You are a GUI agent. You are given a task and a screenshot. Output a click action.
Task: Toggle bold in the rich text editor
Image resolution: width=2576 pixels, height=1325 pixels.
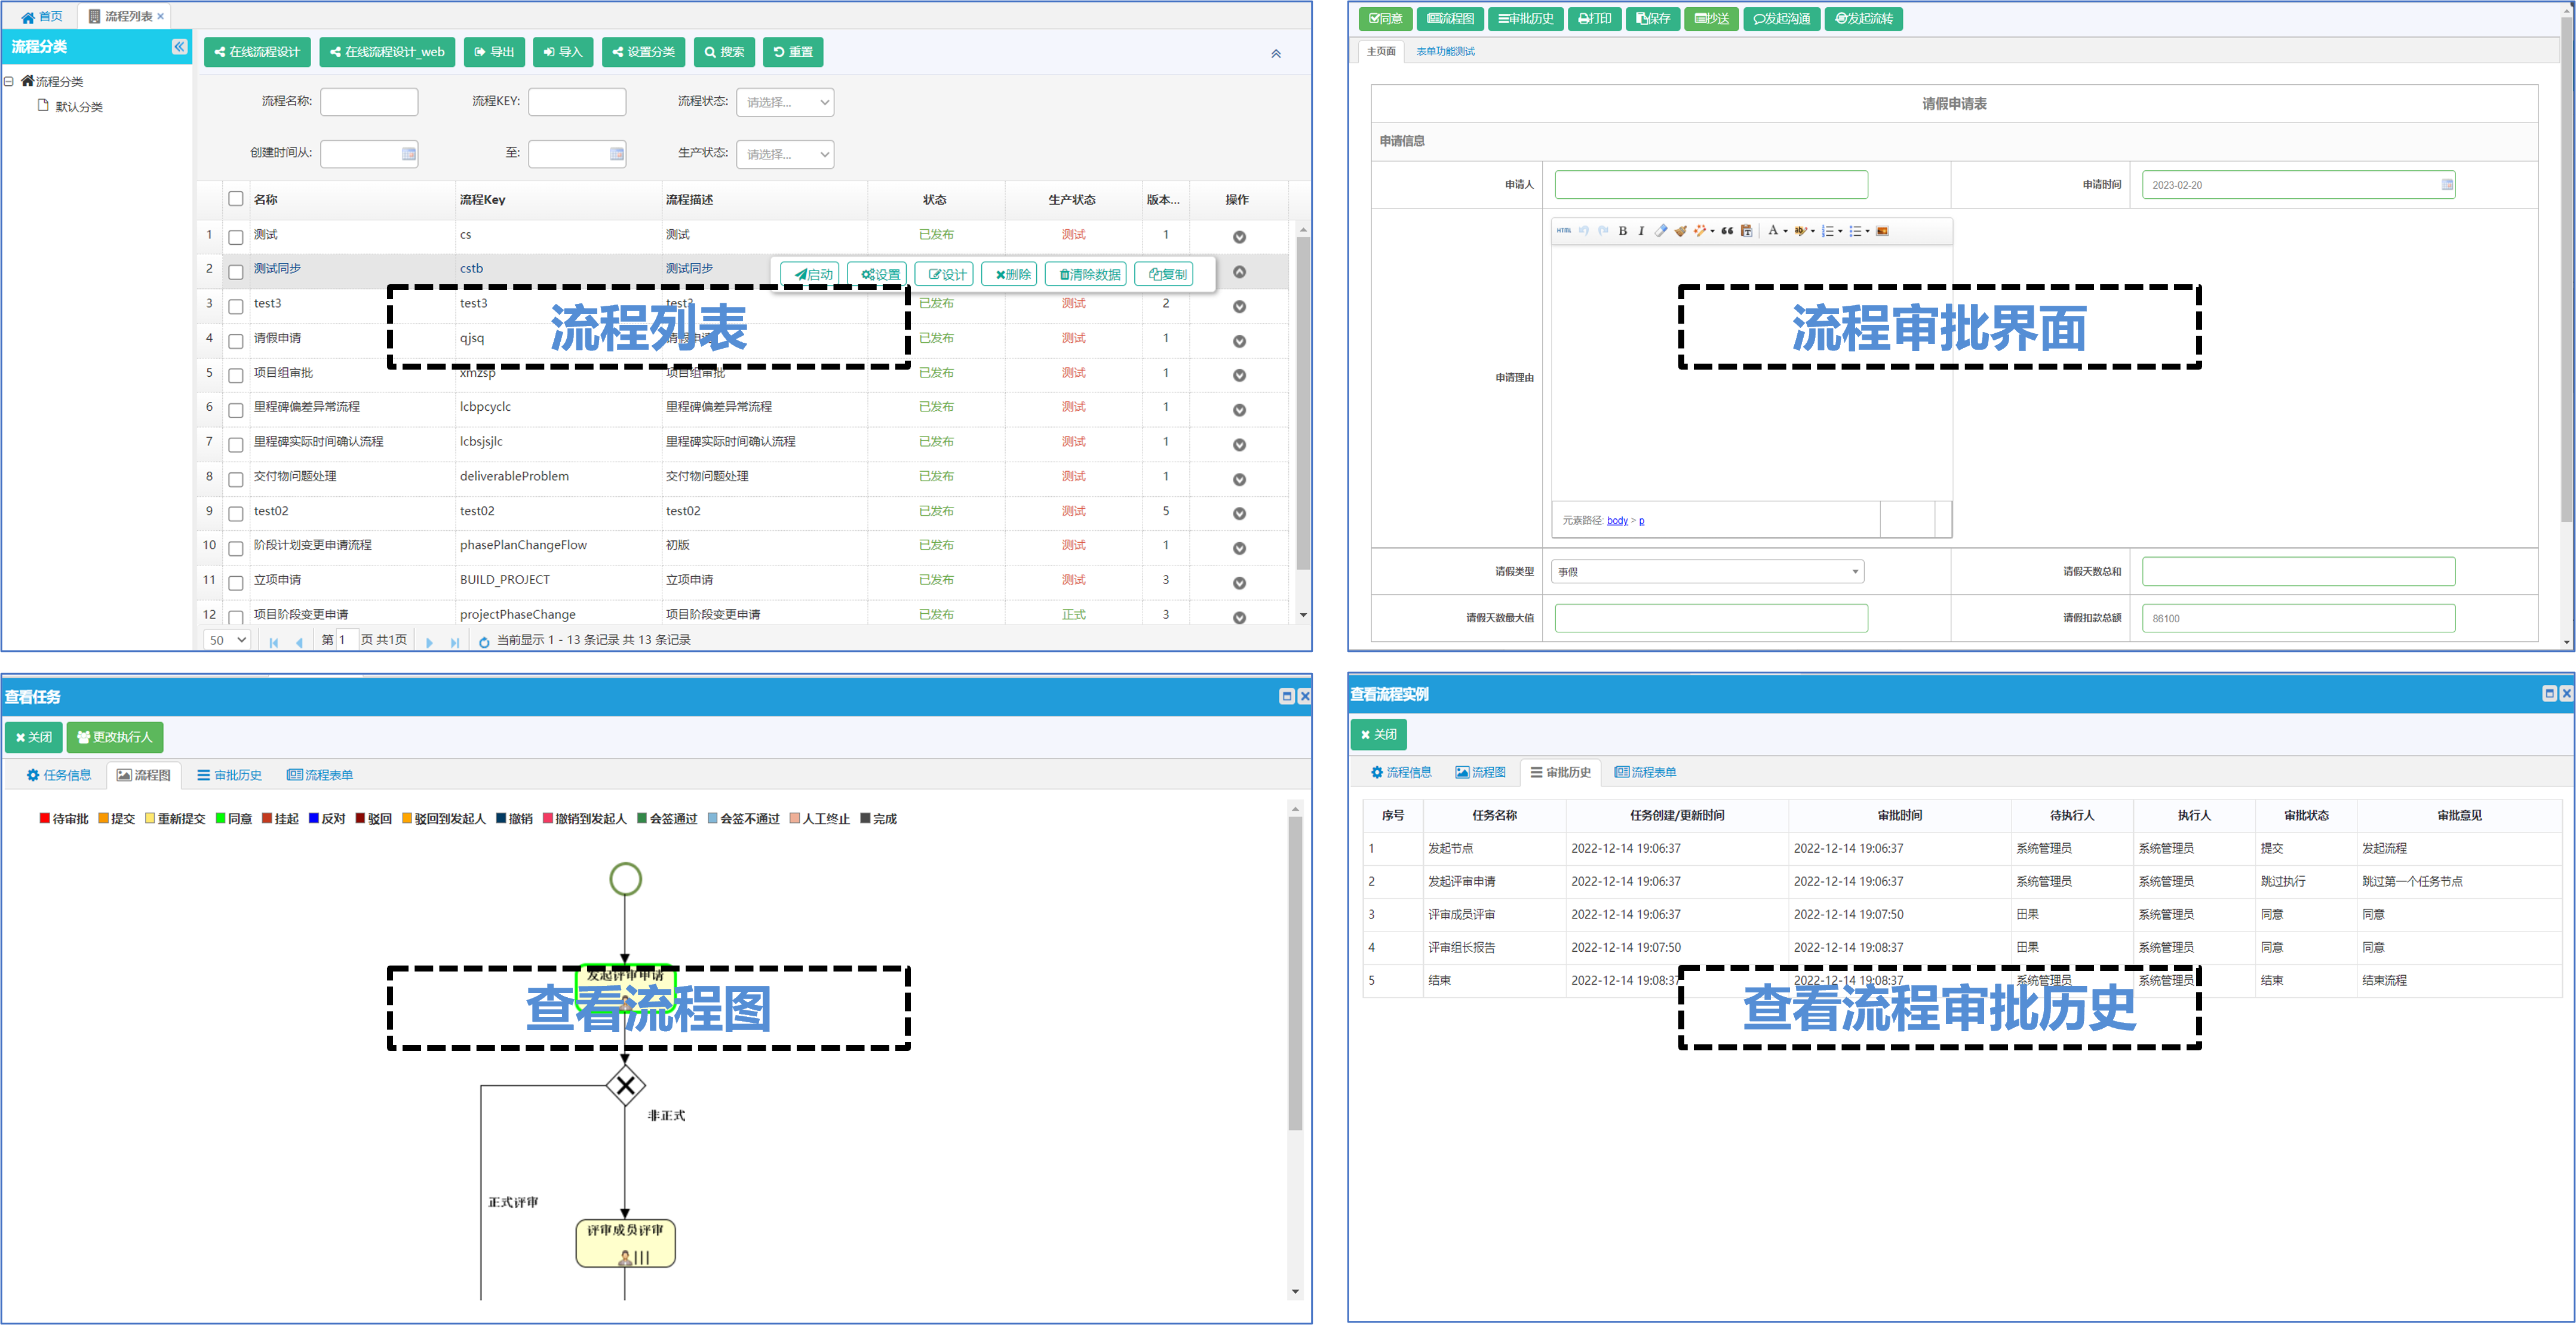click(x=1622, y=231)
